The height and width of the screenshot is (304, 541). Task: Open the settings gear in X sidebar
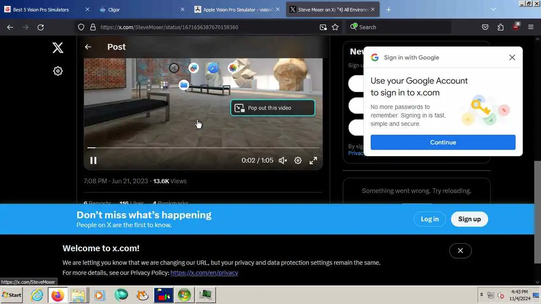point(58,71)
